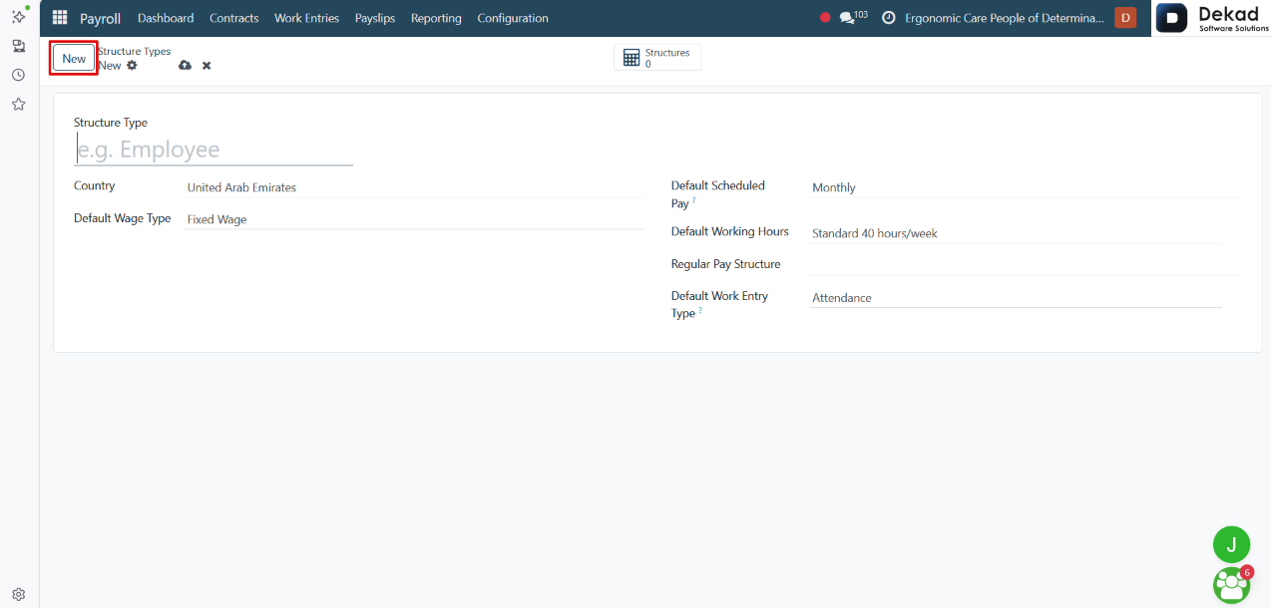This screenshot has width=1271, height=608.
Task: Open the actions gear next to New
Action: tap(132, 66)
